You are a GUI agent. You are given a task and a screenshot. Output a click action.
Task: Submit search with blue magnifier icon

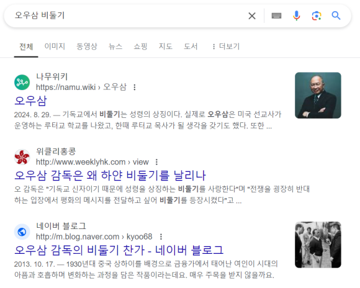(x=336, y=16)
